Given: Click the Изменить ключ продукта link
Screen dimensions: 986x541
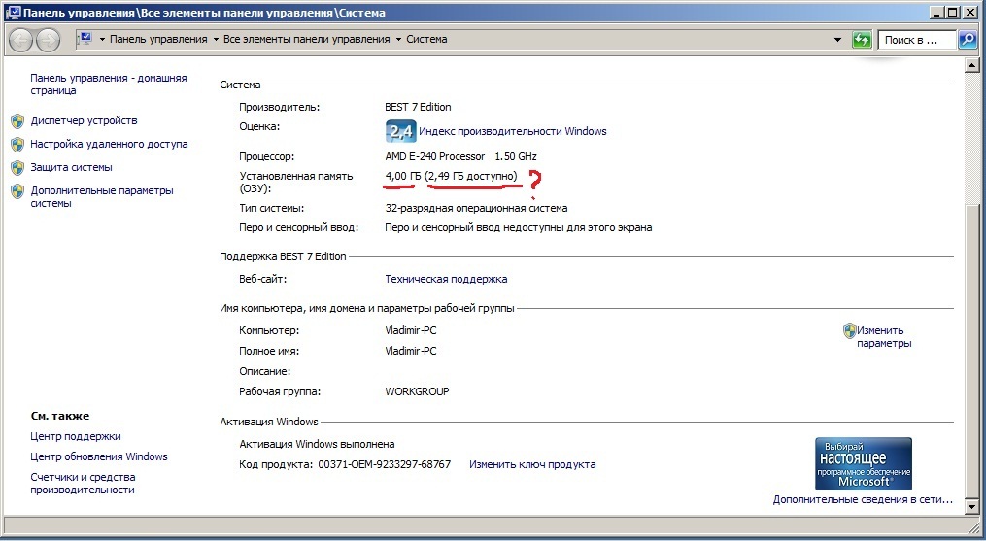Looking at the screenshot, I should click(531, 464).
